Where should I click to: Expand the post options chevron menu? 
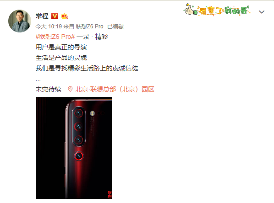(x=262, y=12)
